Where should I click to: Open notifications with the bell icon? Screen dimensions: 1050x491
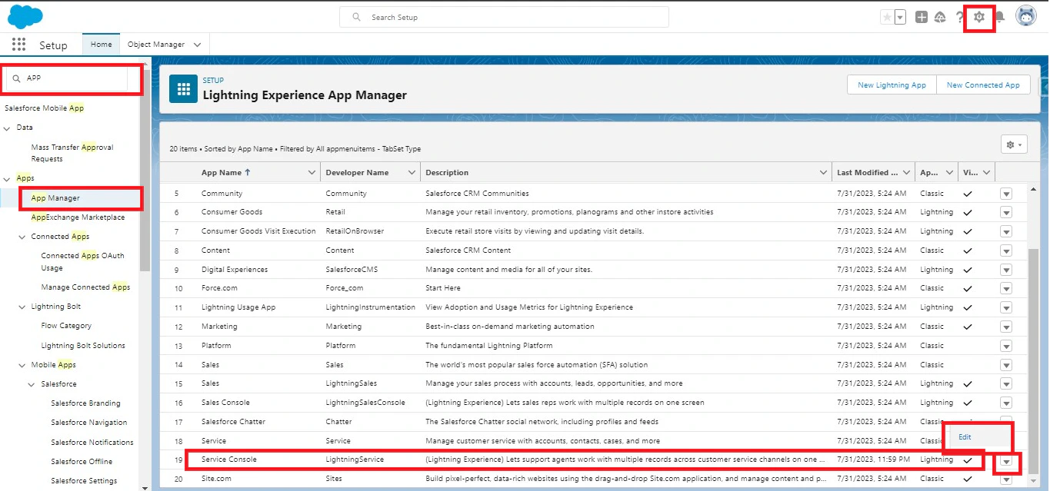tap(1000, 16)
